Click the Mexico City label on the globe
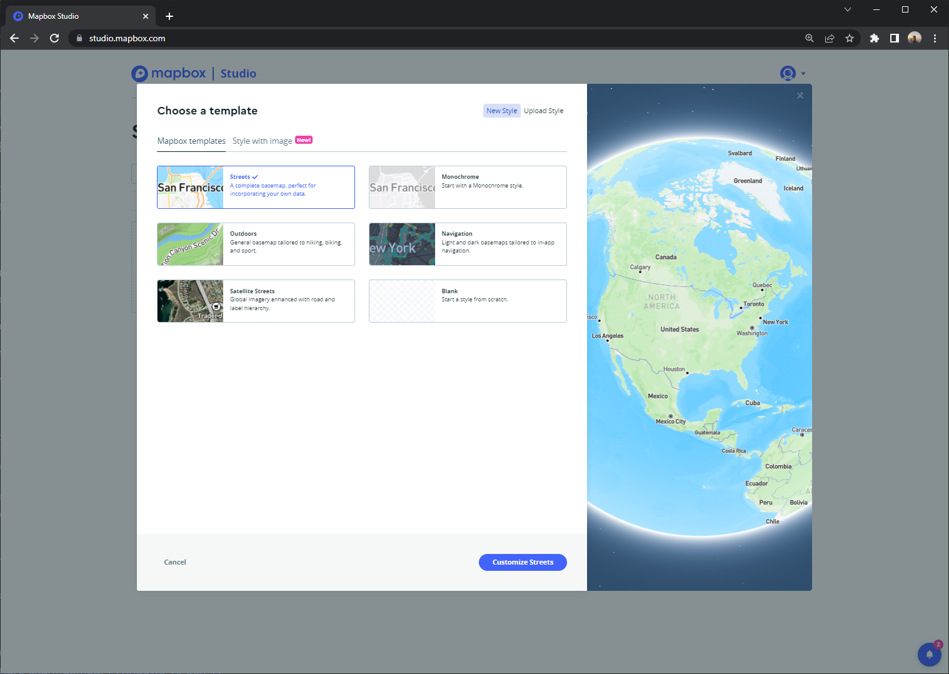Screen dimensions: 949x674 pos(670,421)
